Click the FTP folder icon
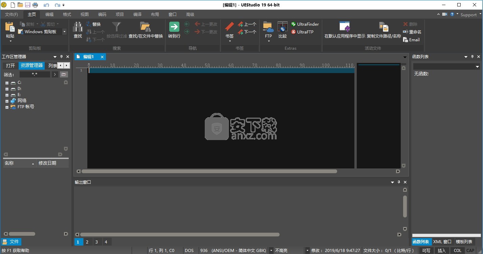Viewport: 483px width, 254px height. 268,27
